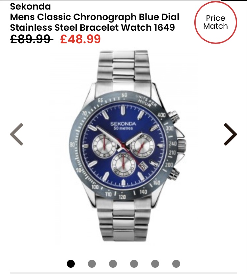Select the fifth carousel dot
Image resolution: width=247 pixels, height=274 pixels.
[155, 264]
